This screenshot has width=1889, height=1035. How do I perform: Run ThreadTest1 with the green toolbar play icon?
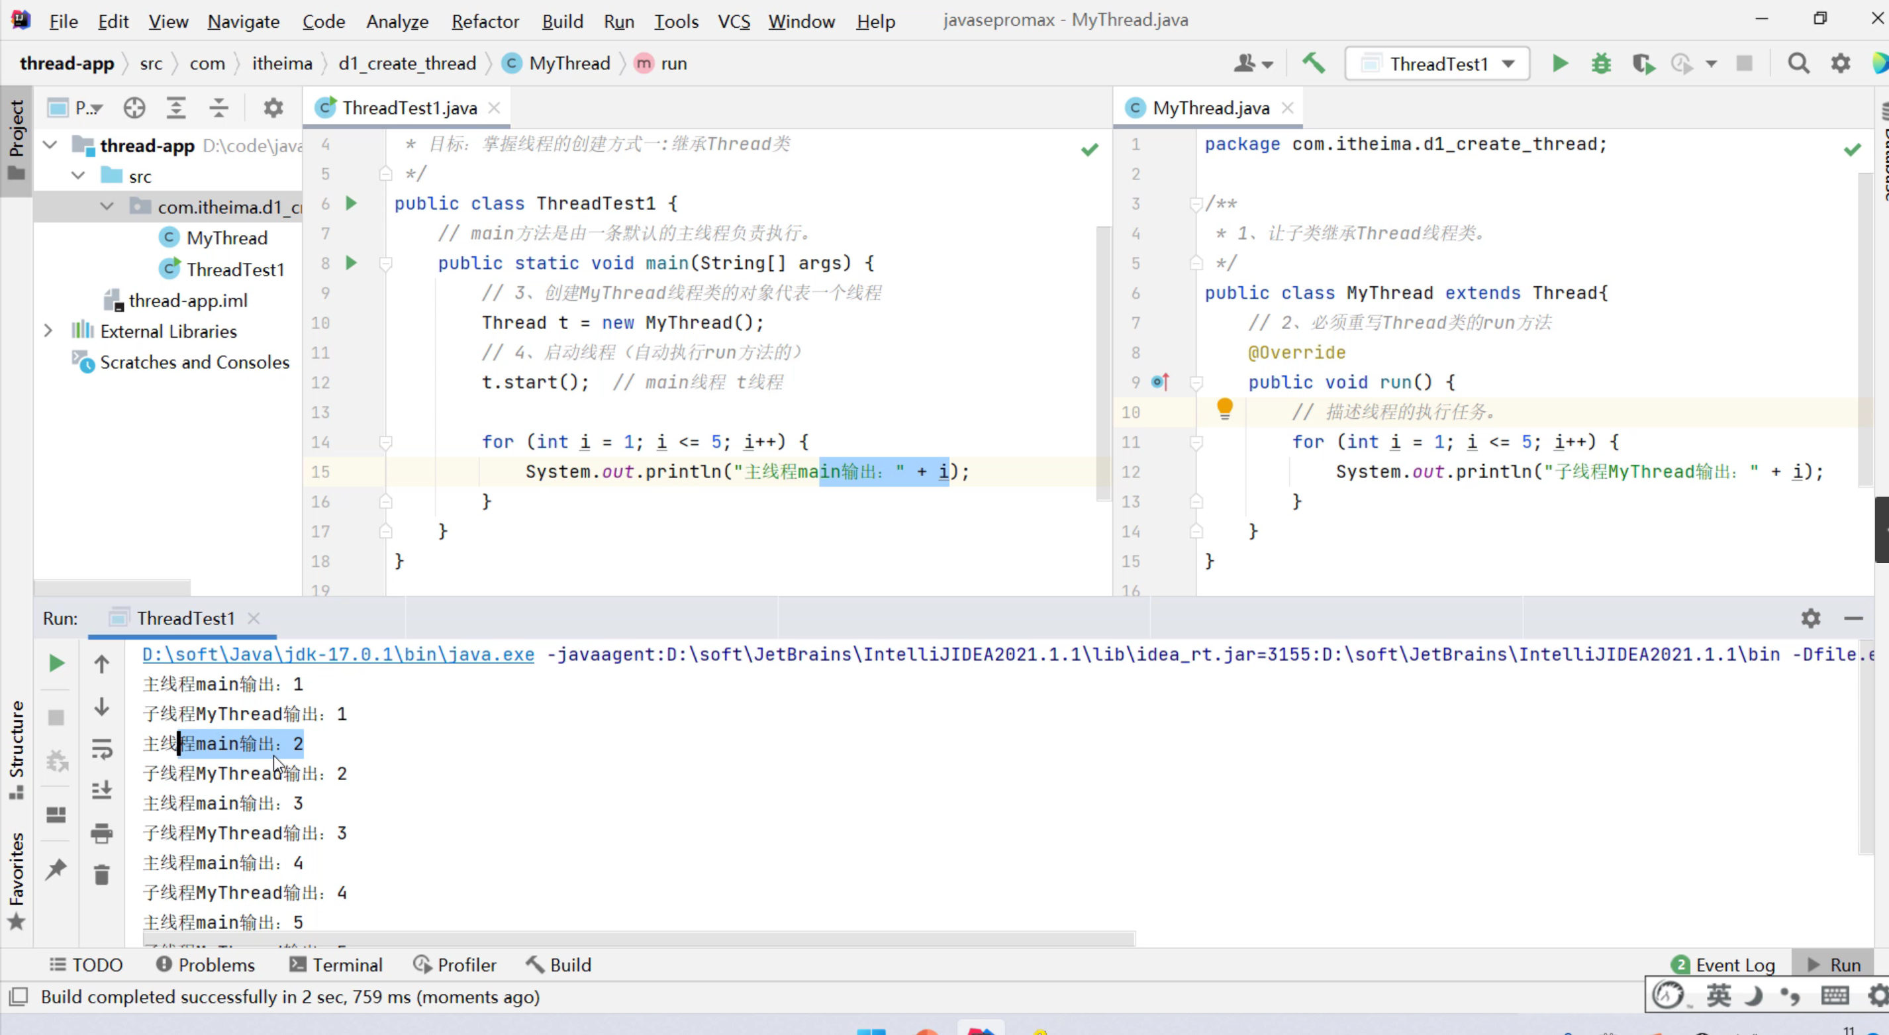pos(1560,64)
